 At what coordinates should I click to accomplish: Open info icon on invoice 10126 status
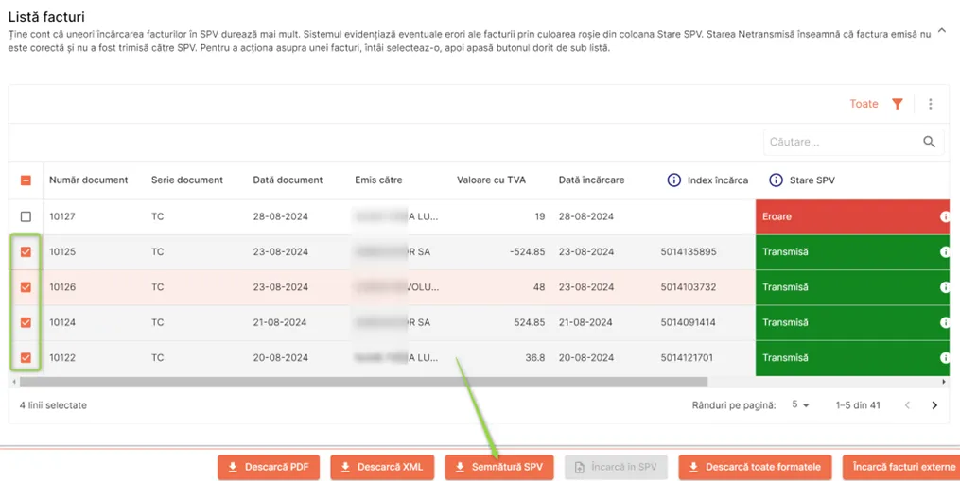point(945,287)
